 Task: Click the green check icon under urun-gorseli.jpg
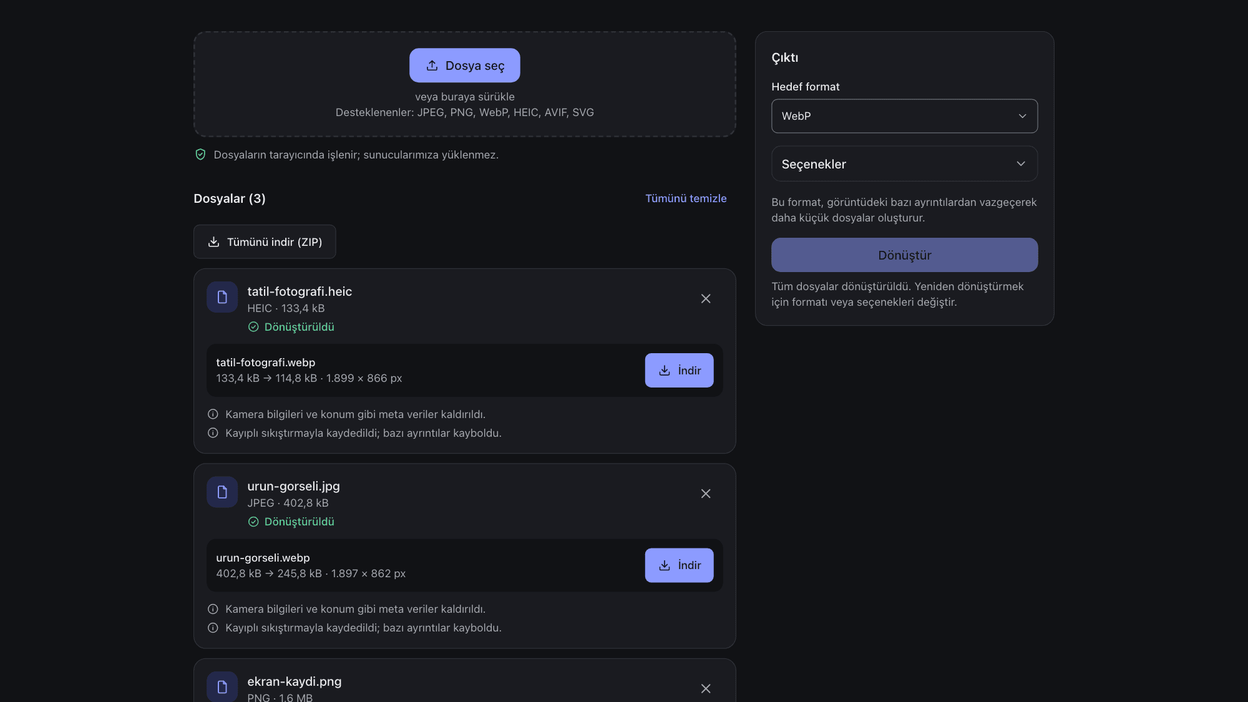pyautogui.click(x=253, y=522)
